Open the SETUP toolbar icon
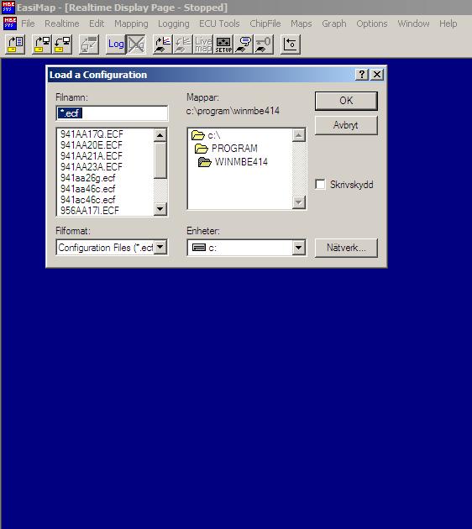Screen dimensions: 472x529 point(223,45)
